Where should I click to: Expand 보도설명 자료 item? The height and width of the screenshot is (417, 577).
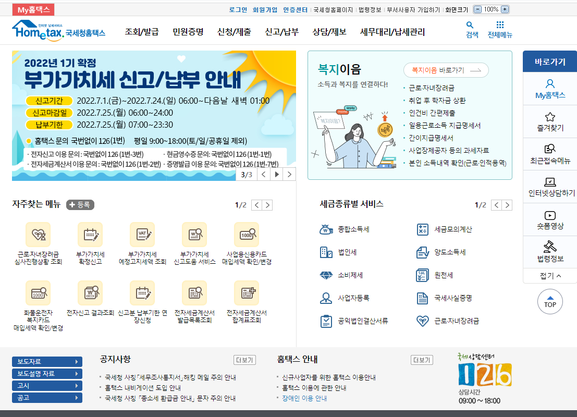pyautogui.click(x=47, y=374)
